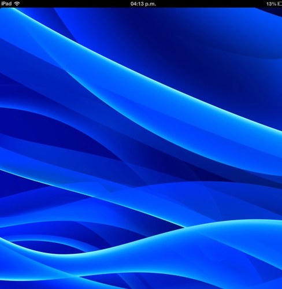Click the black status bar background
Image resolution: width=282 pixels, height=289 pixels.
point(141,3)
